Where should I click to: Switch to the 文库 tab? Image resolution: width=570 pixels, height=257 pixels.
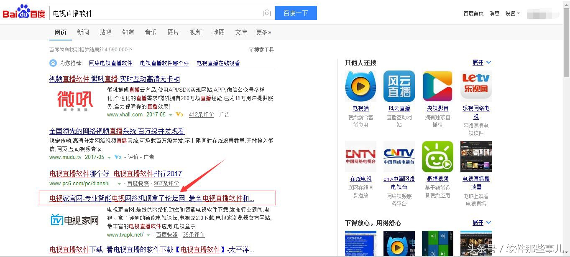(x=241, y=32)
